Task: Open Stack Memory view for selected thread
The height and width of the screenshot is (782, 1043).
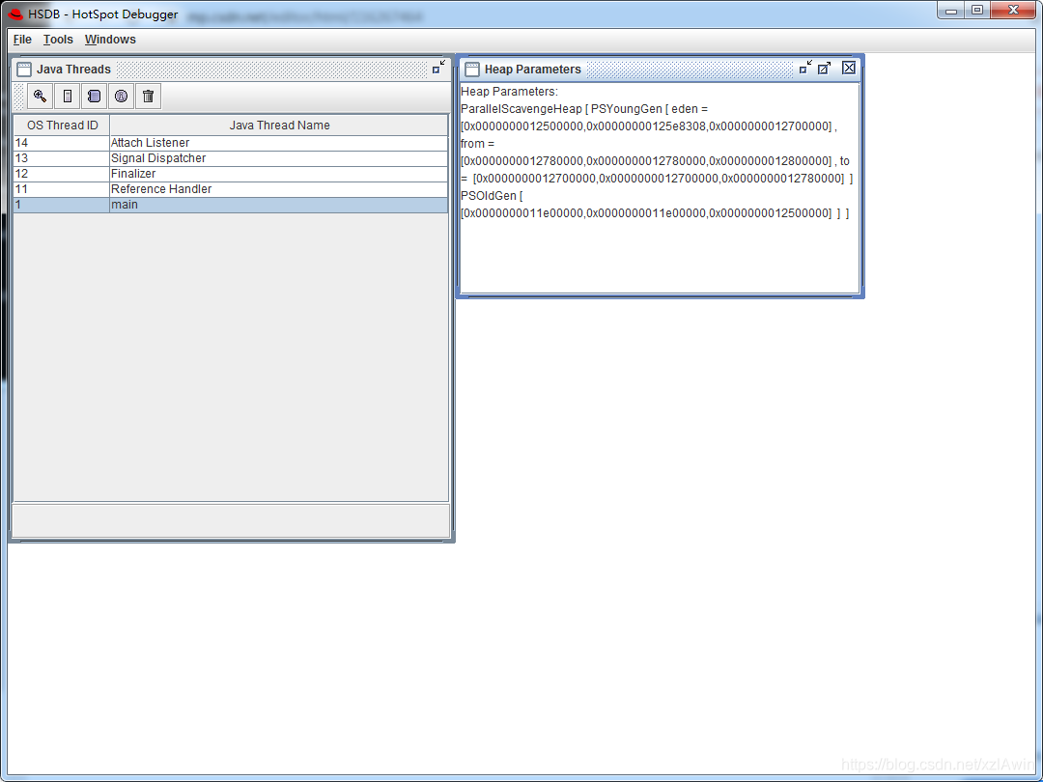Action: tap(67, 96)
